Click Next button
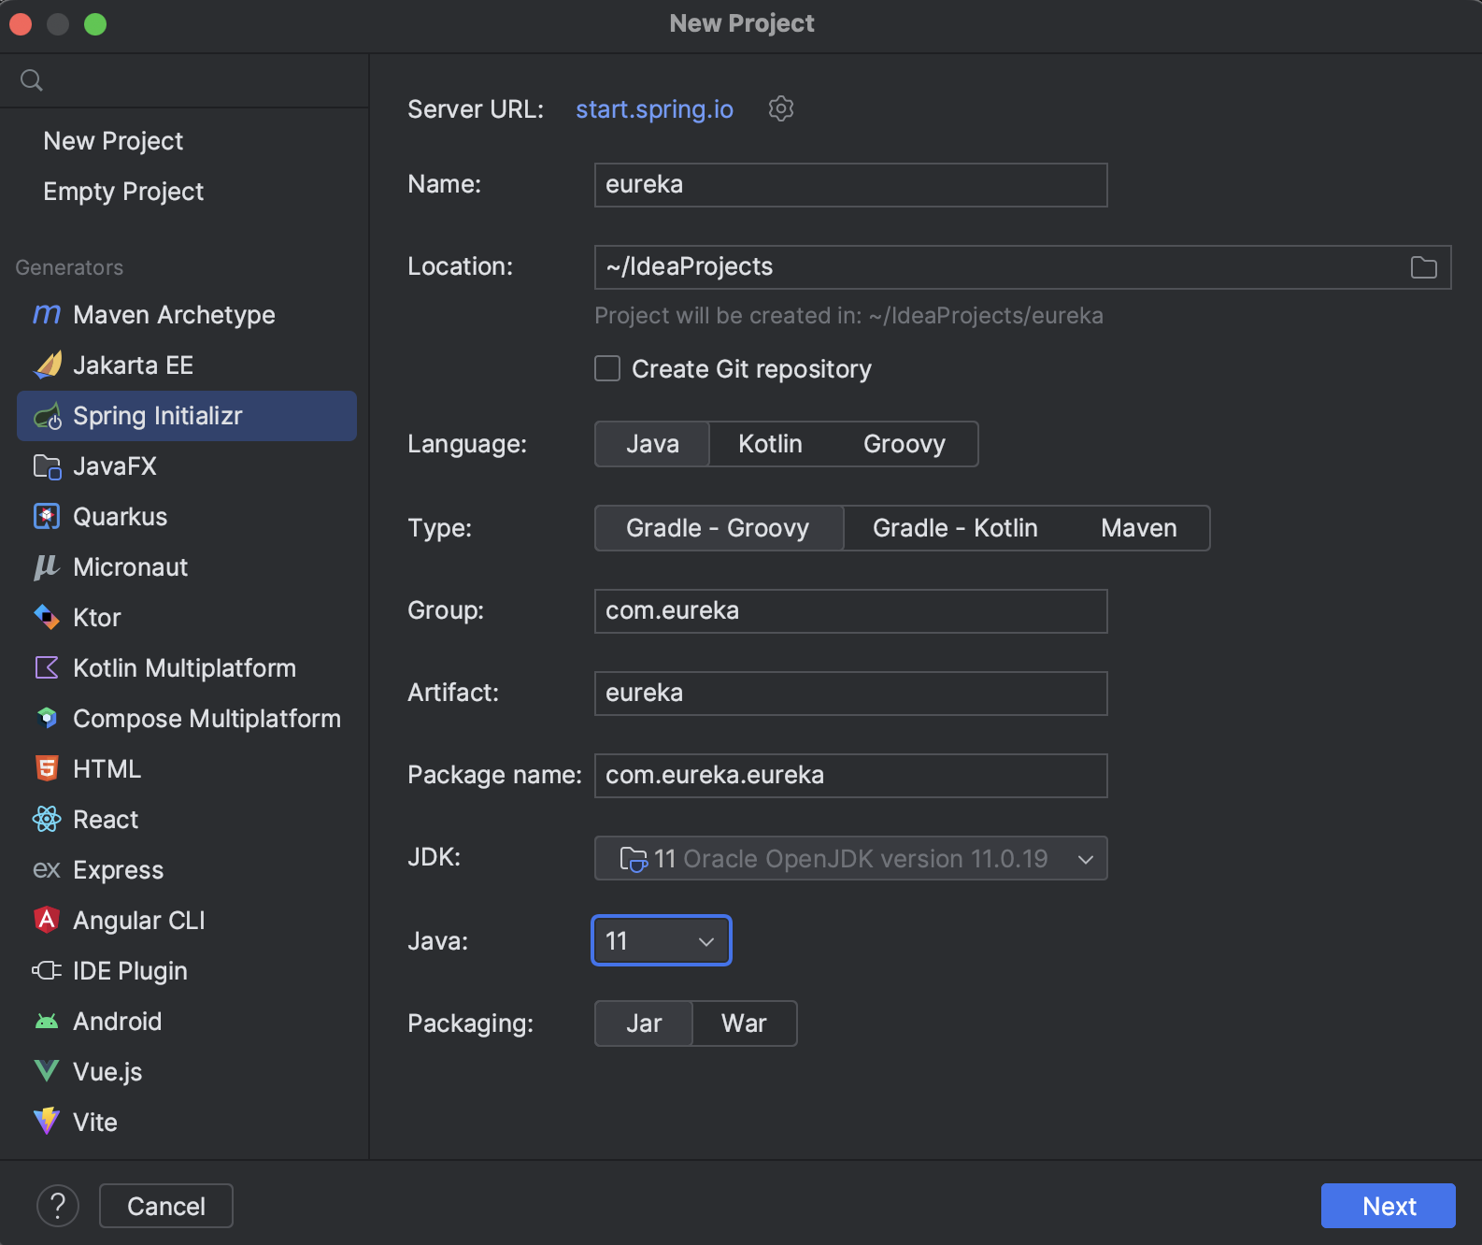 coord(1388,1206)
